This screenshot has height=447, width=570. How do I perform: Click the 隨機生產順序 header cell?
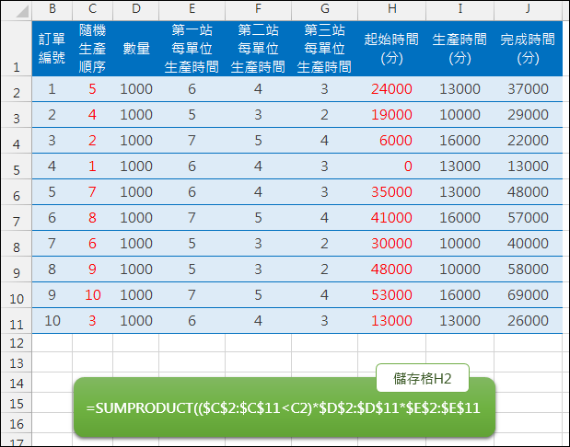92,49
